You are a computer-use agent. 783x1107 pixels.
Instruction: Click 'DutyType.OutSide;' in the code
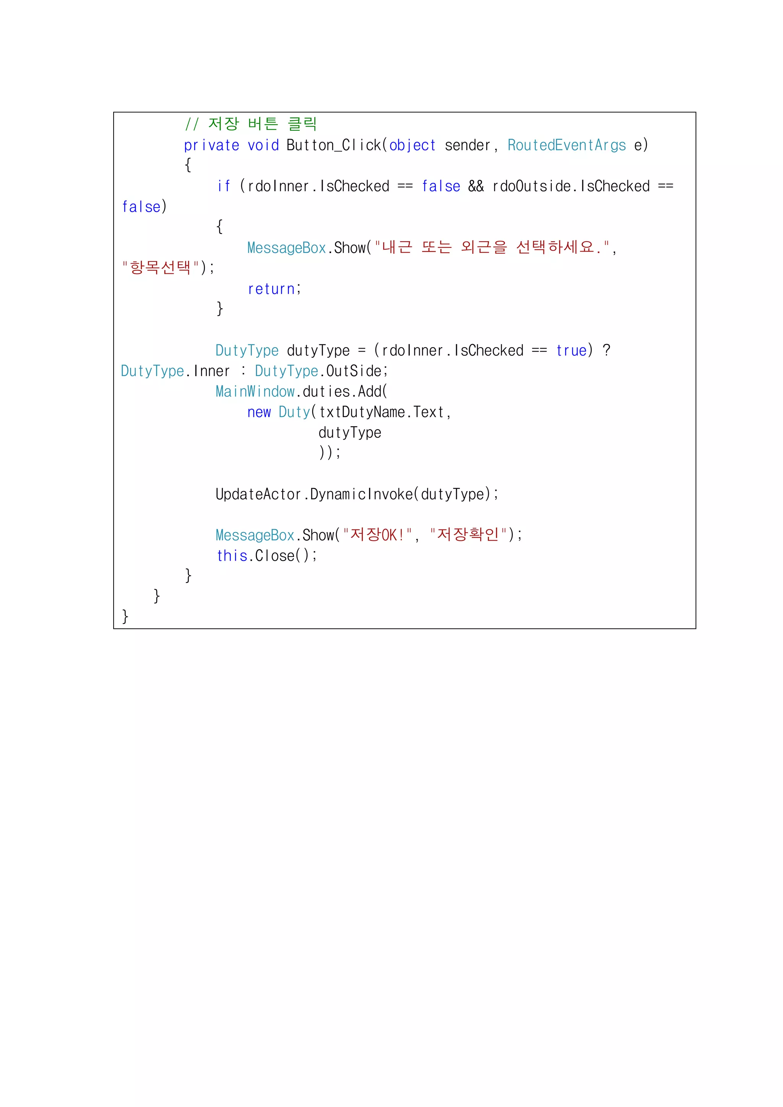(321, 371)
